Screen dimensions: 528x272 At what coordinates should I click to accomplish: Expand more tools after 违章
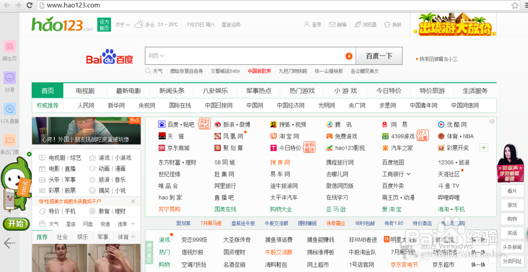(133, 224)
